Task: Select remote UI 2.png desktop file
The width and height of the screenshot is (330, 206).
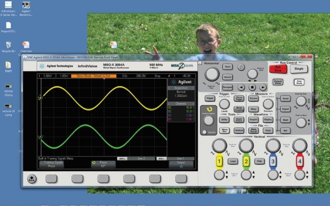Action: tap(8, 110)
